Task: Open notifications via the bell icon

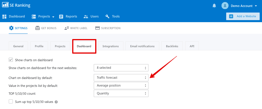Action: 214,6
